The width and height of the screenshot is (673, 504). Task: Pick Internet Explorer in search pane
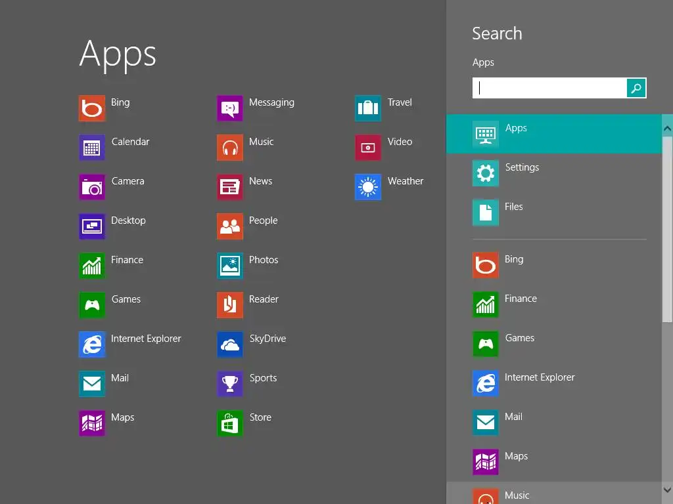tap(553, 383)
